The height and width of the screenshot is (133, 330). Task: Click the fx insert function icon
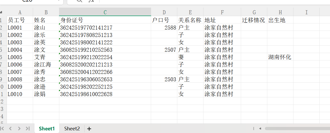click(x=91, y=1)
